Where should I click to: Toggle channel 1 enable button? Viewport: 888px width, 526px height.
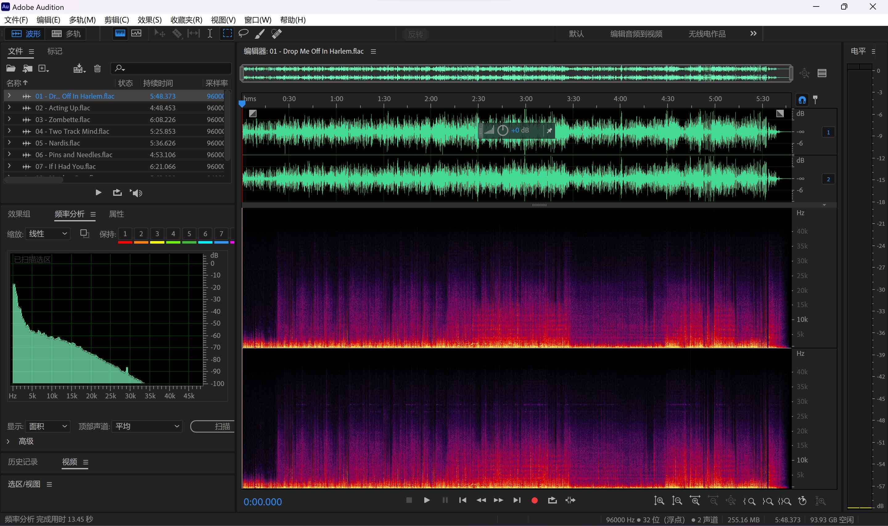click(x=828, y=132)
